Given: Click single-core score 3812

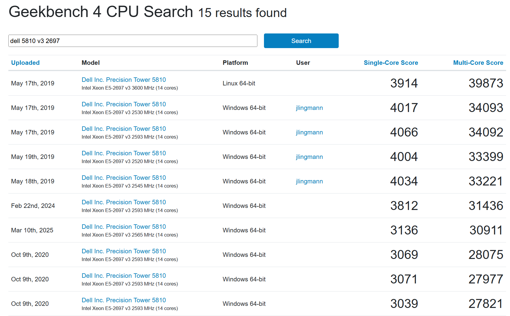Looking at the screenshot, I should click(404, 206).
